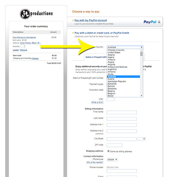Collapse the debit or credit card section
This screenshot has height=177, width=173.
click(73, 33)
